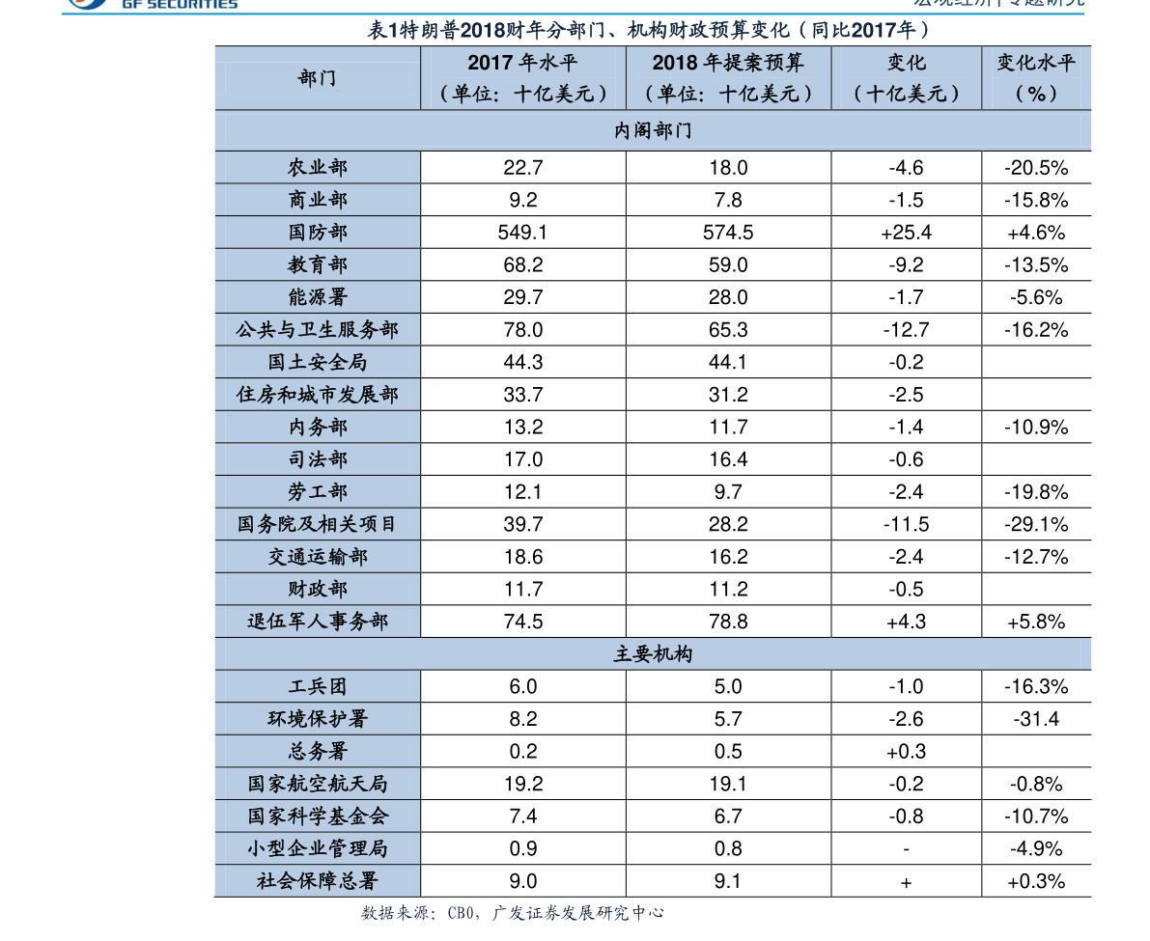The image size is (1150, 941).
Task: Click the circular emblem in the logo
Action: (85, 5)
